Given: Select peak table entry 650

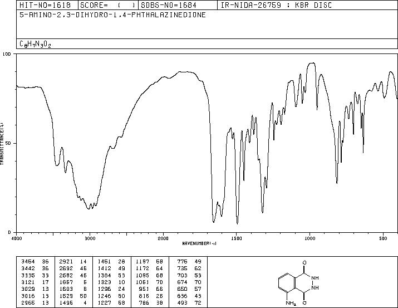Looking at the screenshot, I should coord(182,289).
